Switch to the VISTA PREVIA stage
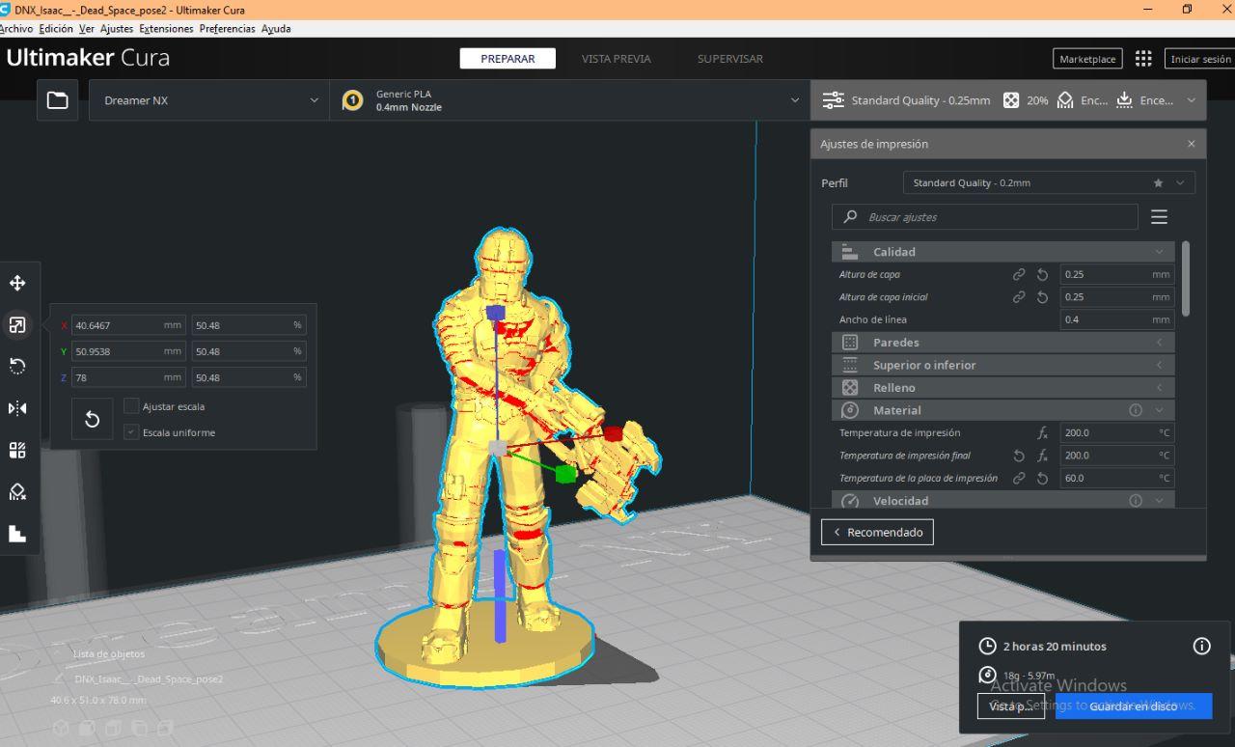Image resolution: width=1235 pixels, height=747 pixels. [617, 59]
